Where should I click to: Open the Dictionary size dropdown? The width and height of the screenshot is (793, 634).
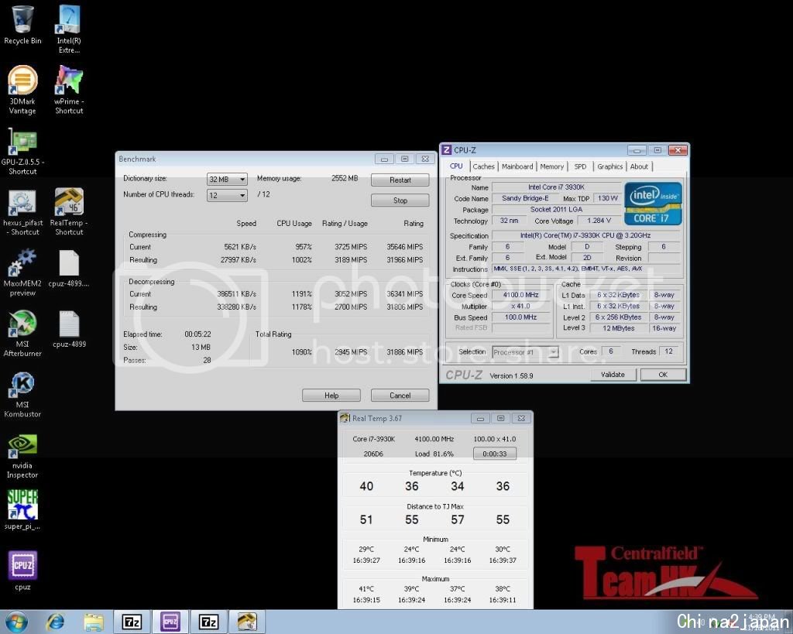point(227,179)
